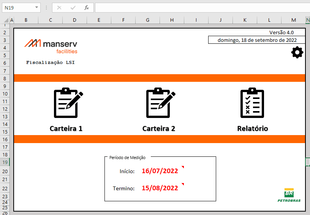Click the insert function fx icon
310x215 pixels.
coord(87,8)
